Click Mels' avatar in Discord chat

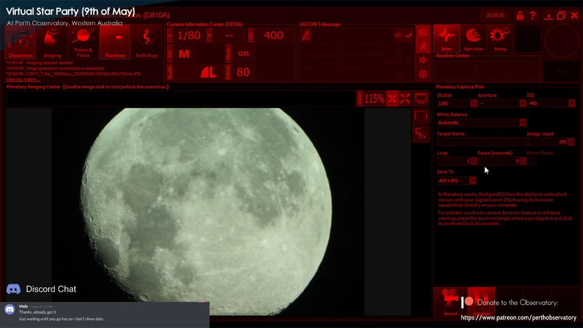coord(9,309)
